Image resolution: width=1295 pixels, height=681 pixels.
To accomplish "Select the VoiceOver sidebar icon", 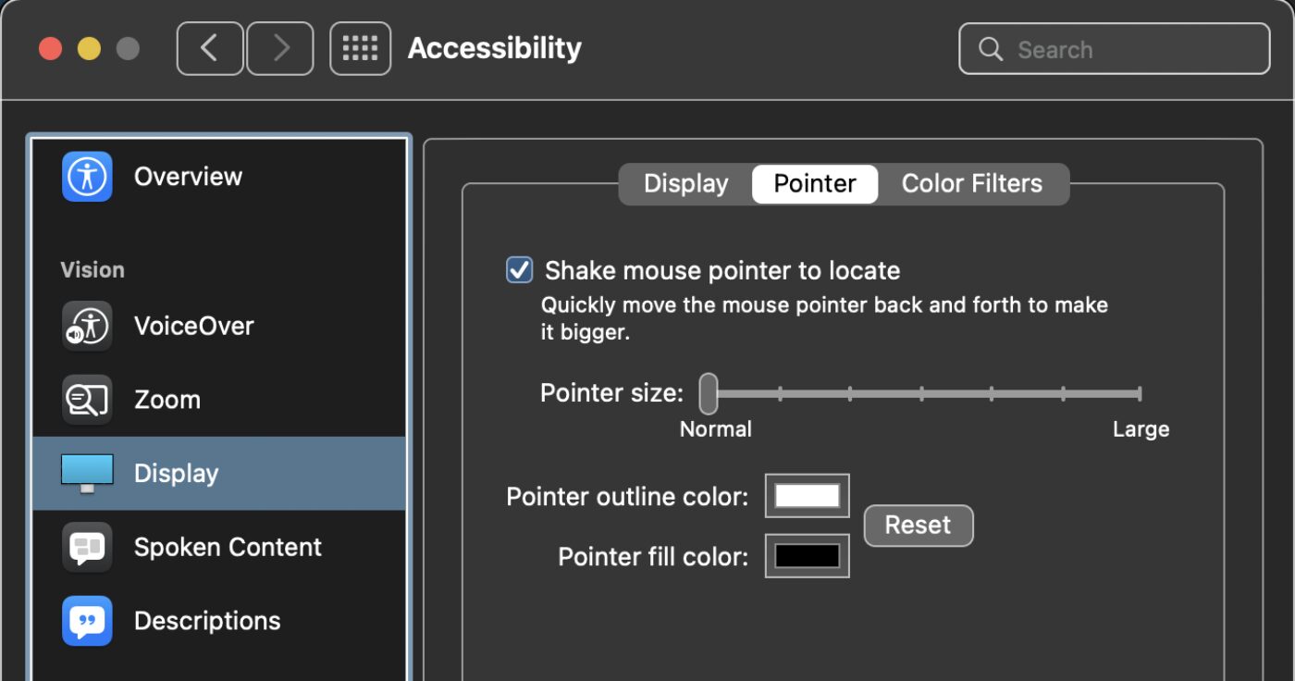I will coord(87,326).
